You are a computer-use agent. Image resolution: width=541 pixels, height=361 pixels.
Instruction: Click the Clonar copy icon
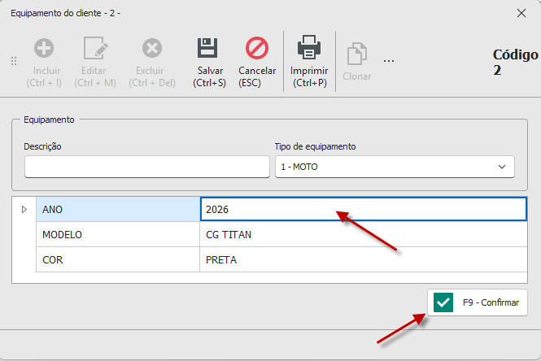pyautogui.click(x=357, y=54)
